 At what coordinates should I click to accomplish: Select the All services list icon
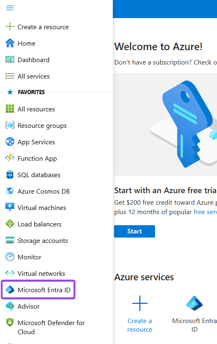click(x=10, y=76)
